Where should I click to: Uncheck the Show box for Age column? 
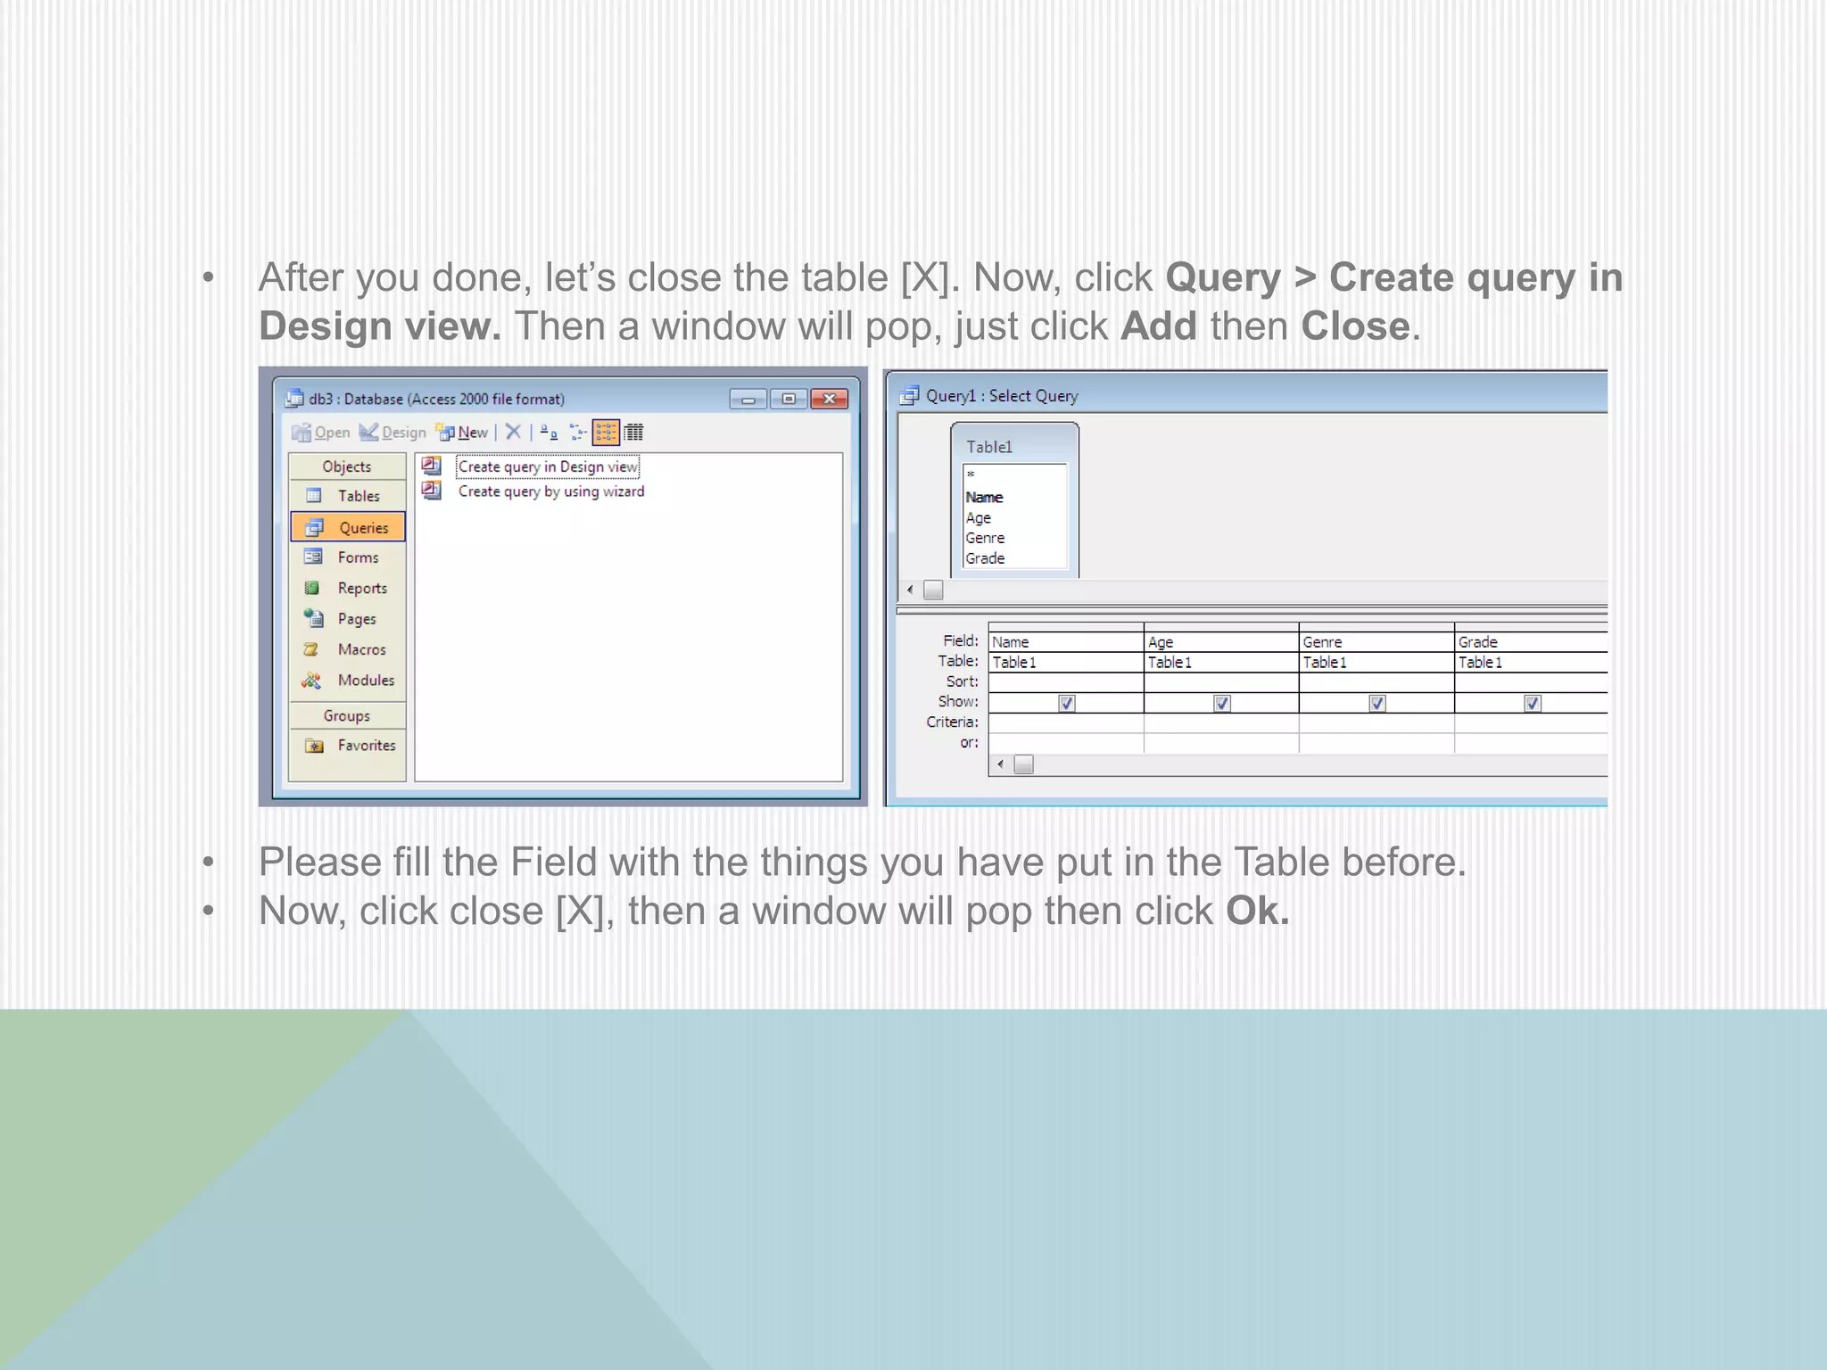[1221, 703]
